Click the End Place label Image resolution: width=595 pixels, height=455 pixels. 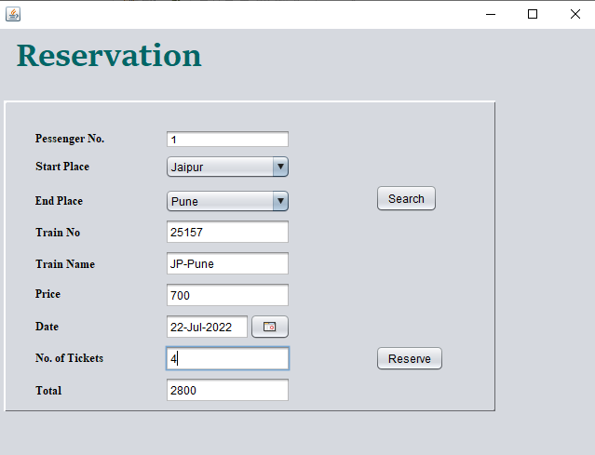pyautogui.click(x=59, y=201)
